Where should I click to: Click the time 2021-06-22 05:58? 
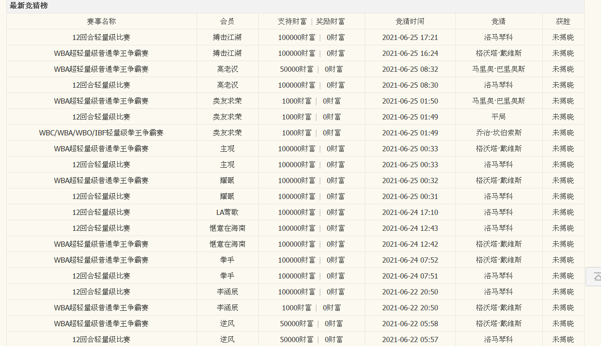410,323
